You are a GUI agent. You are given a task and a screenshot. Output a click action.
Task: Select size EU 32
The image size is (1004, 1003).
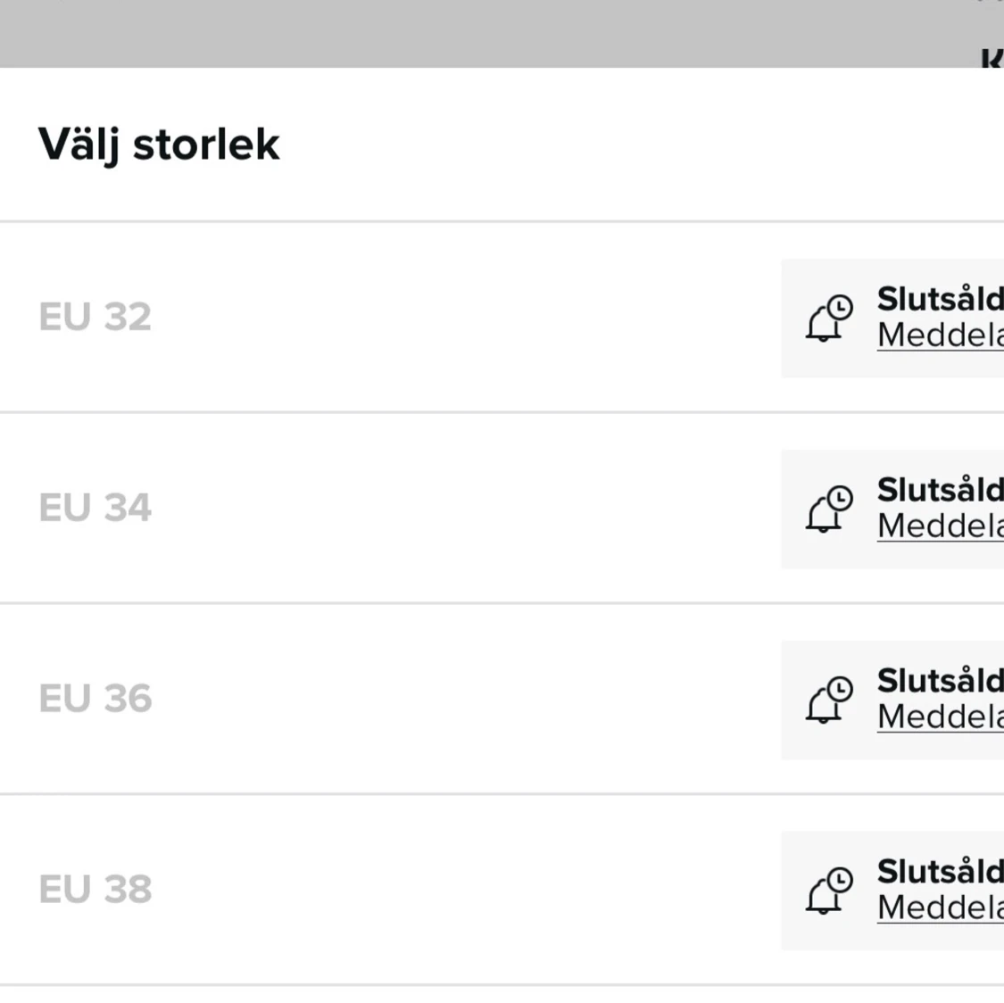[x=95, y=318]
